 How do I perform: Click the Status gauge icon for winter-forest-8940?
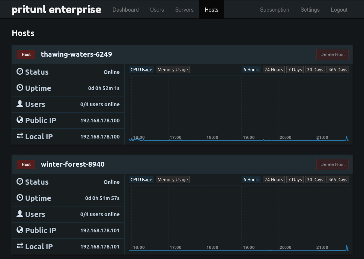(x=20, y=181)
